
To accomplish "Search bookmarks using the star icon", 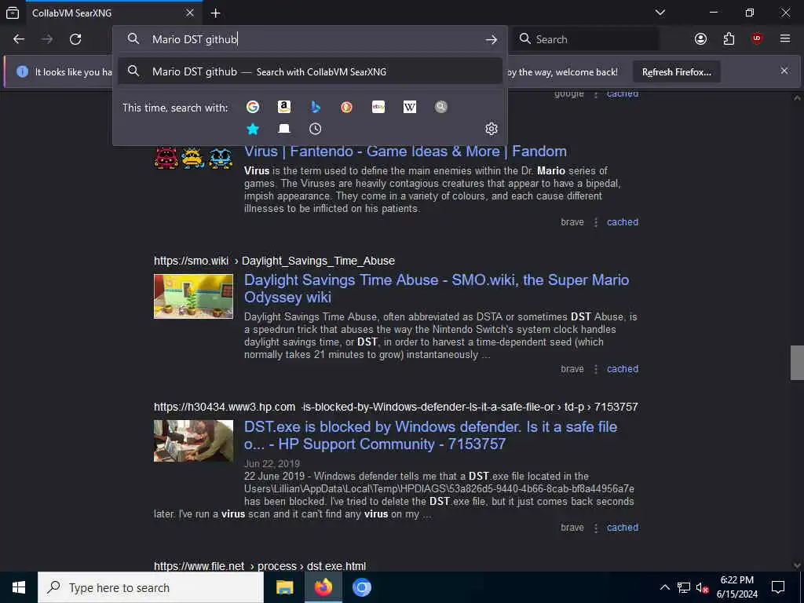I will click(253, 129).
